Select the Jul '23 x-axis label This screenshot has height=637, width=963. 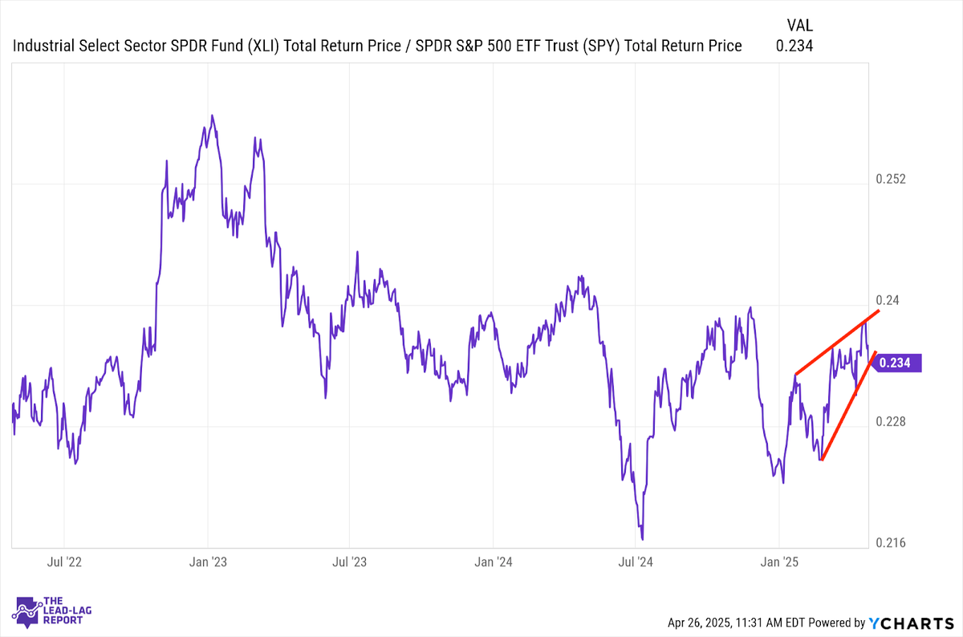click(x=349, y=562)
